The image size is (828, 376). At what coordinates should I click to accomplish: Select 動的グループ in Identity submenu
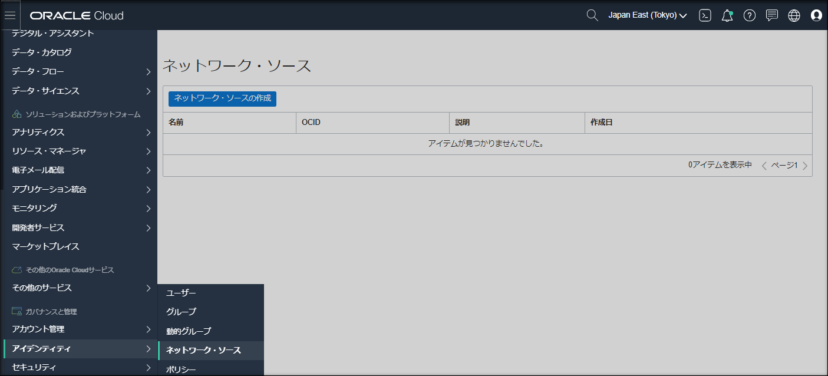coord(211,331)
